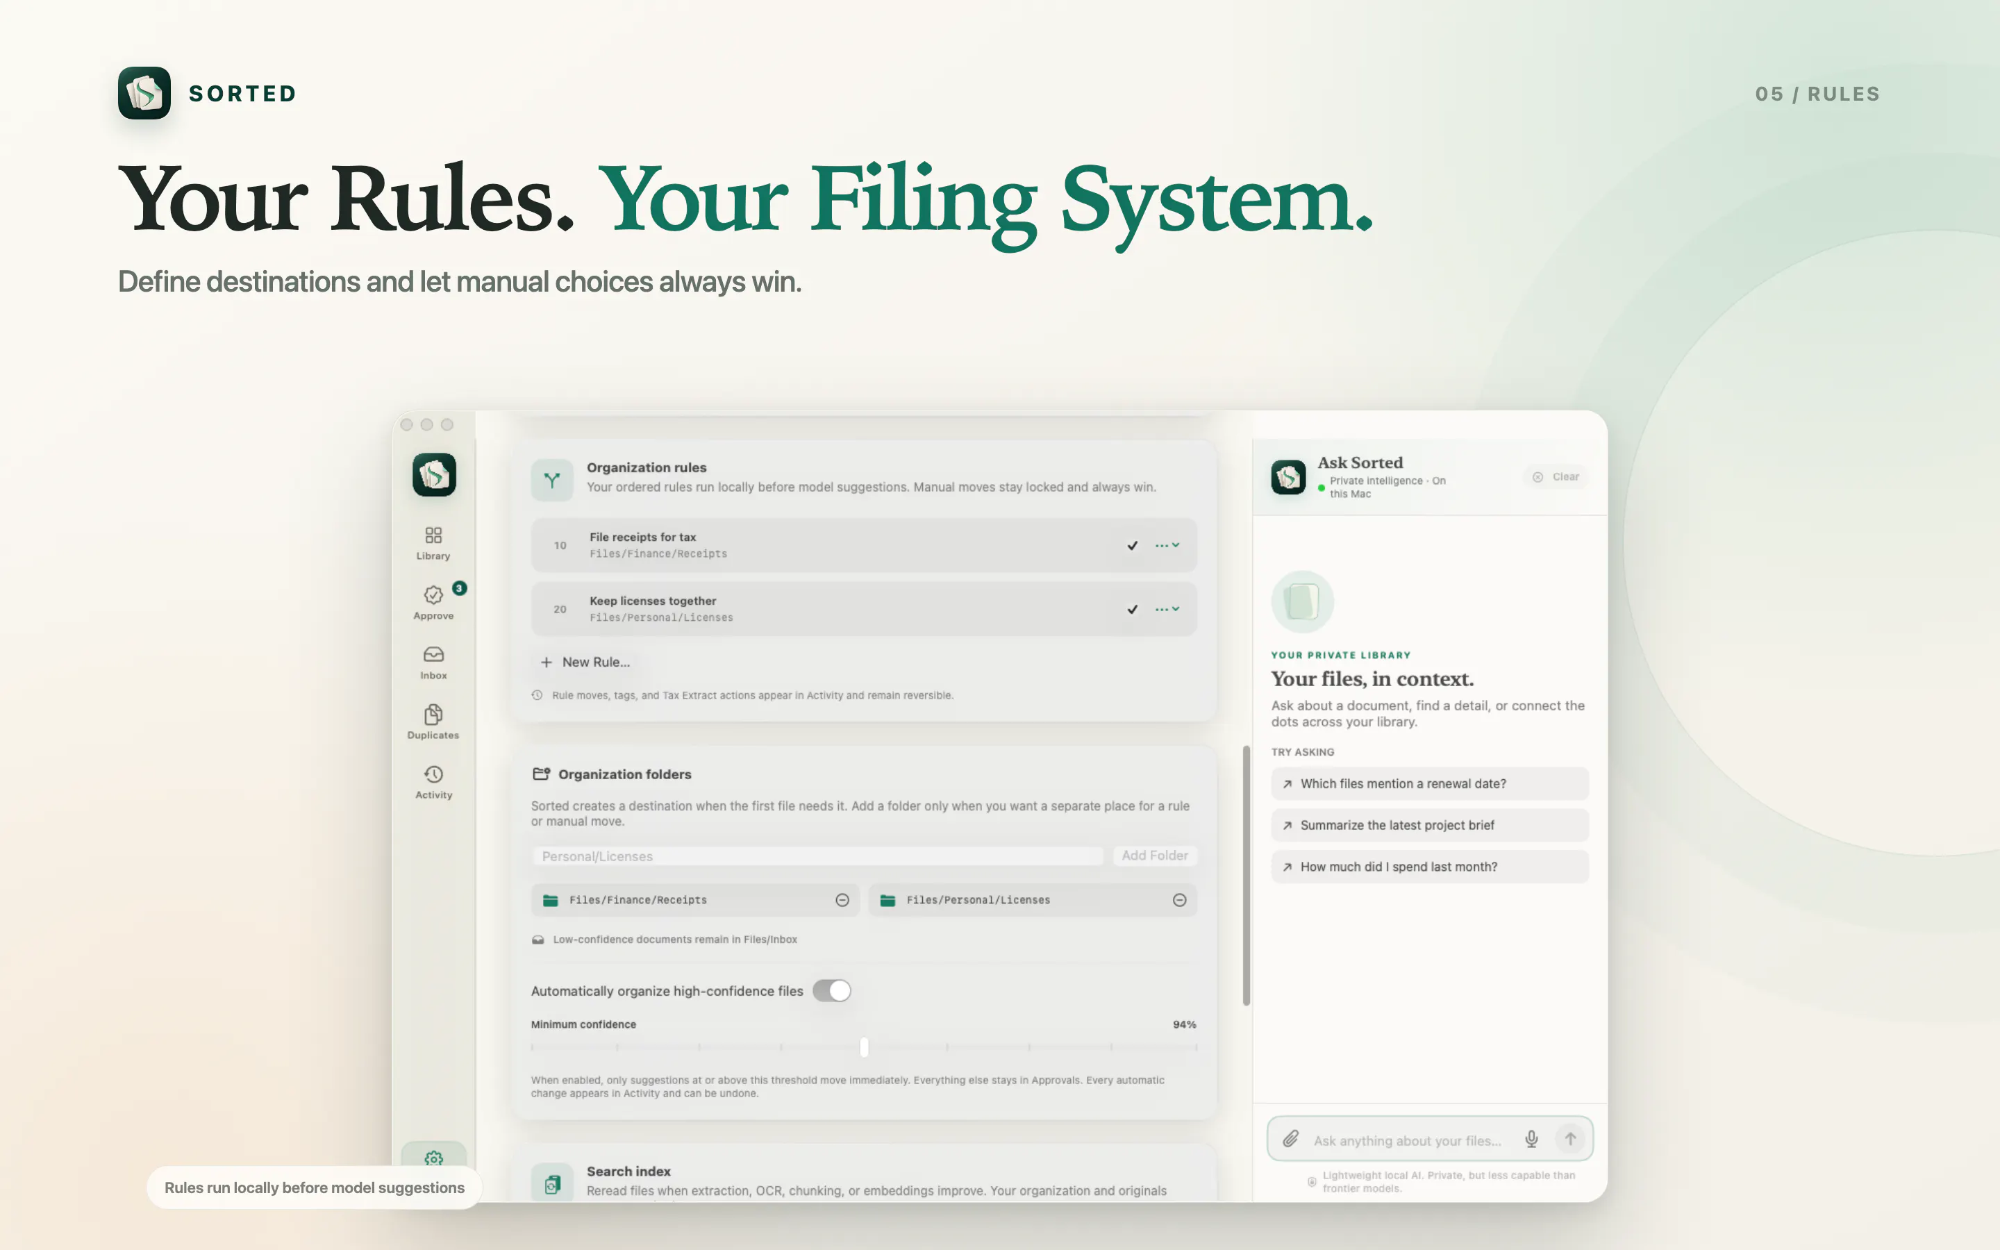Send question with up-arrow button
The image size is (2000, 1250).
click(1570, 1139)
